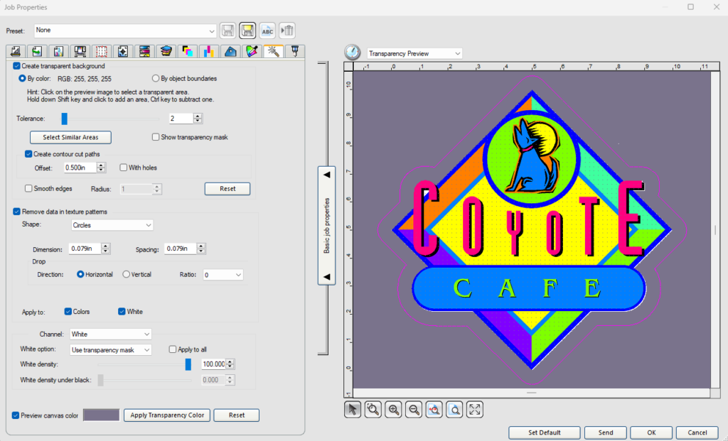Screen dimensions: 728x441
Task: Open the registration marks tab icon
Action: click(122, 51)
